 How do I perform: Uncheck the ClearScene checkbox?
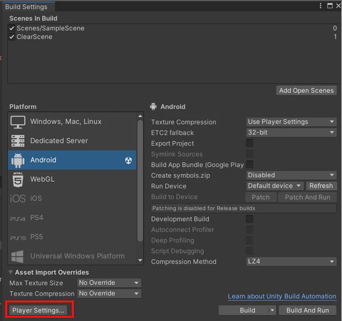(x=12, y=37)
